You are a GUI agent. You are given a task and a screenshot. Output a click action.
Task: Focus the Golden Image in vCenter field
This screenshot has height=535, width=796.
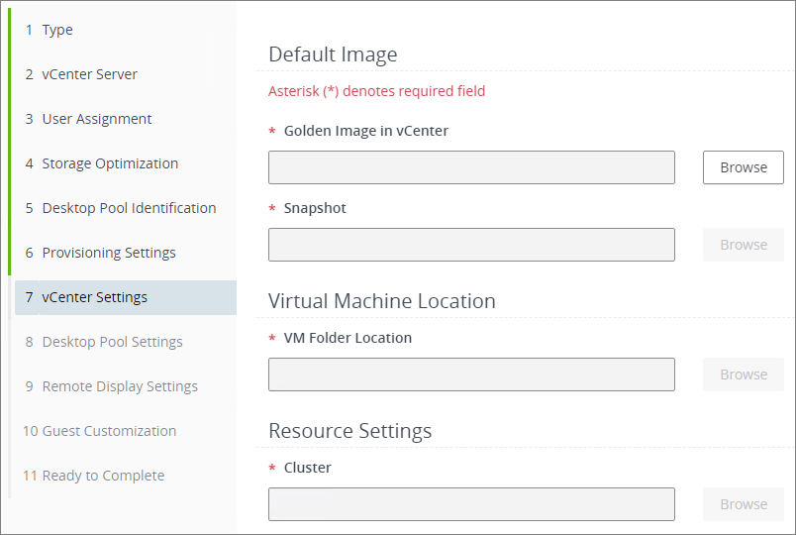(471, 167)
